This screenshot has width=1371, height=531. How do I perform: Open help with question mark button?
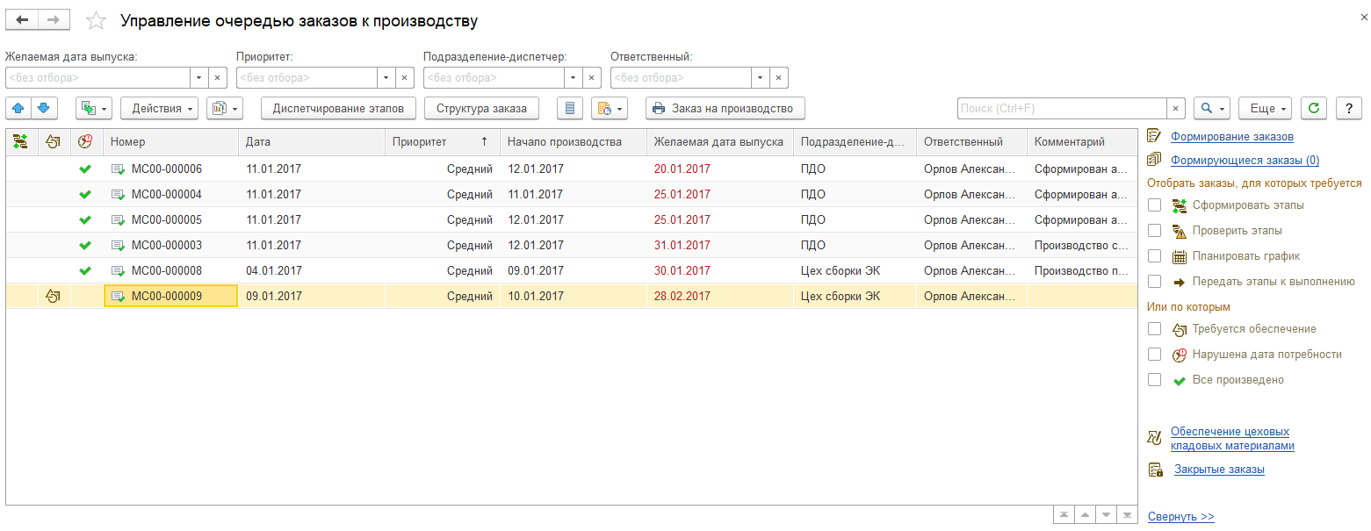click(x=1348, y=108)
